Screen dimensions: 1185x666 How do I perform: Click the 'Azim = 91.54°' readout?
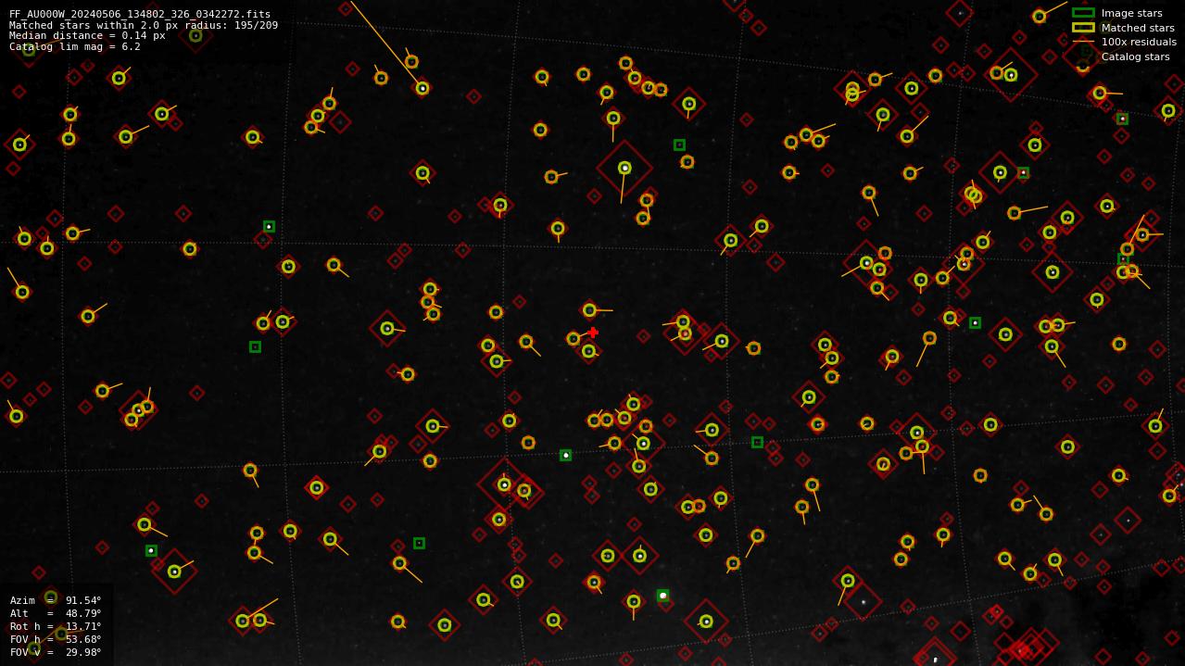[56, 600]
